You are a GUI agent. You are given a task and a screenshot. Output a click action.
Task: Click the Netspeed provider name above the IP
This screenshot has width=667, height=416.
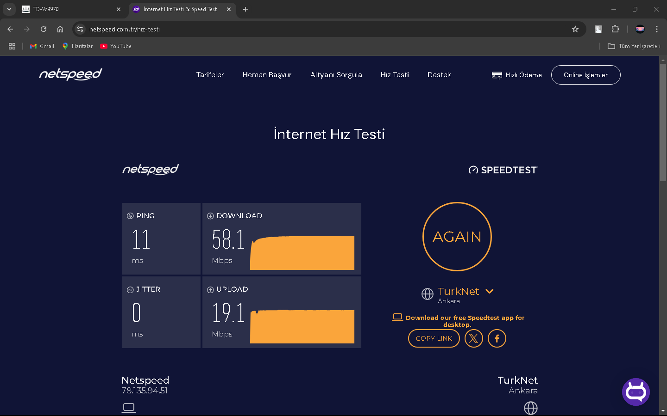(x=145, y=380)
